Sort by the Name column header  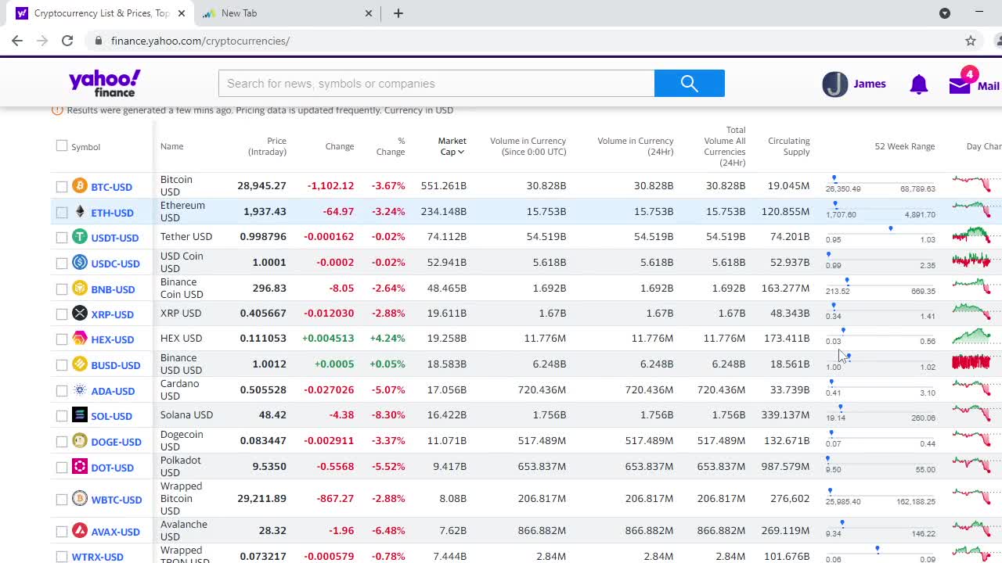click(x=171, y=146)
